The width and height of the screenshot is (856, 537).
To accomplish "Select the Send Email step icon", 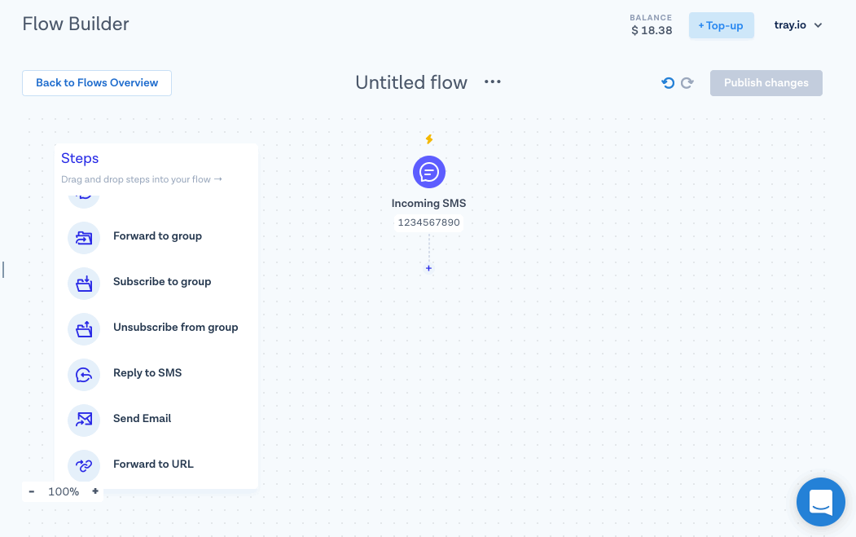I will pyautogui.click(x=84, y=420).
